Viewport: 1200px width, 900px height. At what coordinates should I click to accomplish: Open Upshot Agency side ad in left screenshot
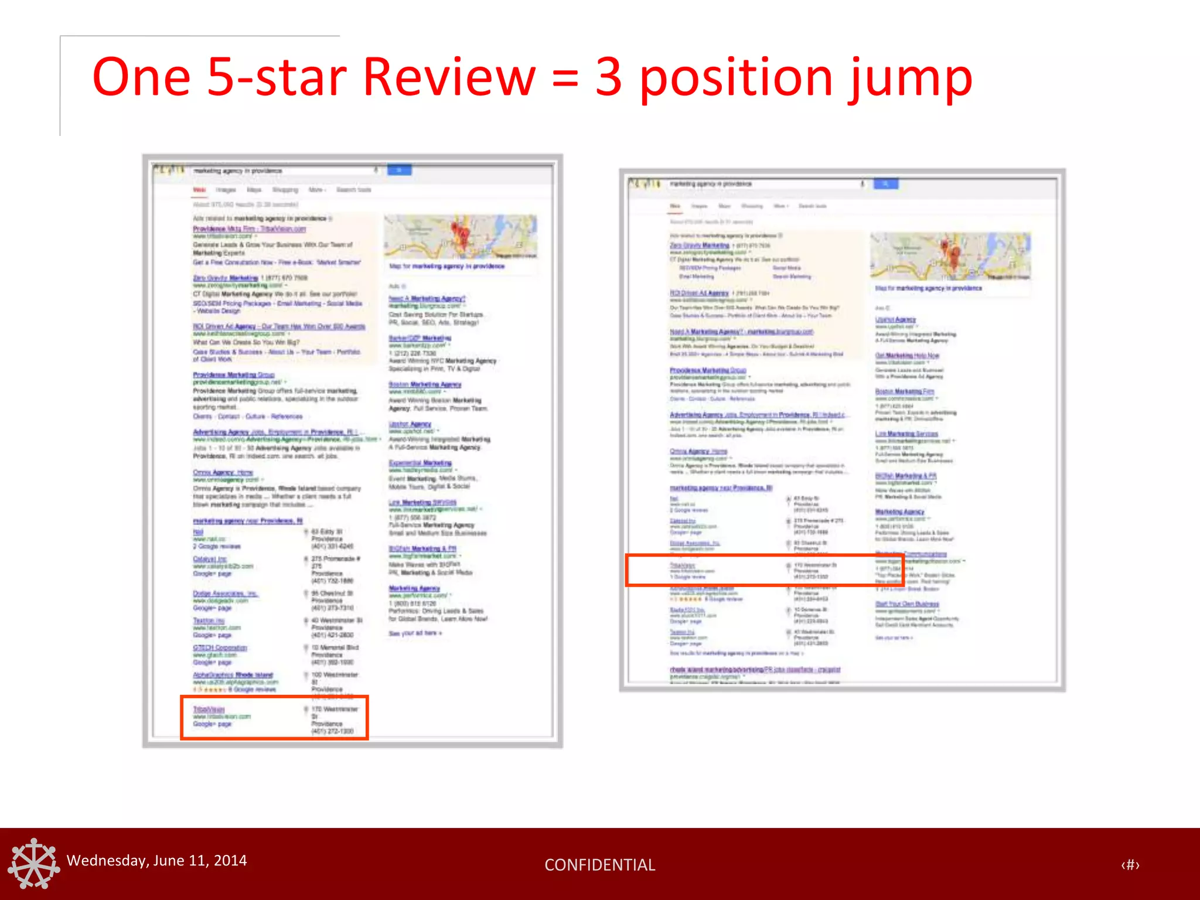[410, 424]
